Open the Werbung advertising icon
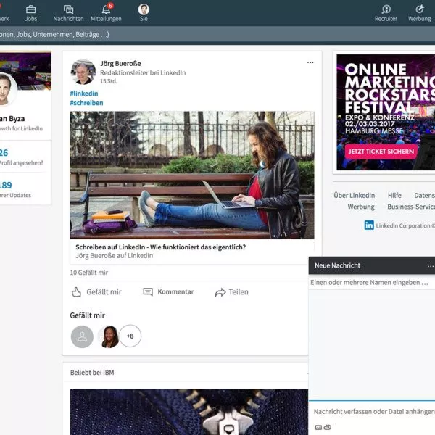 [420, 9]
